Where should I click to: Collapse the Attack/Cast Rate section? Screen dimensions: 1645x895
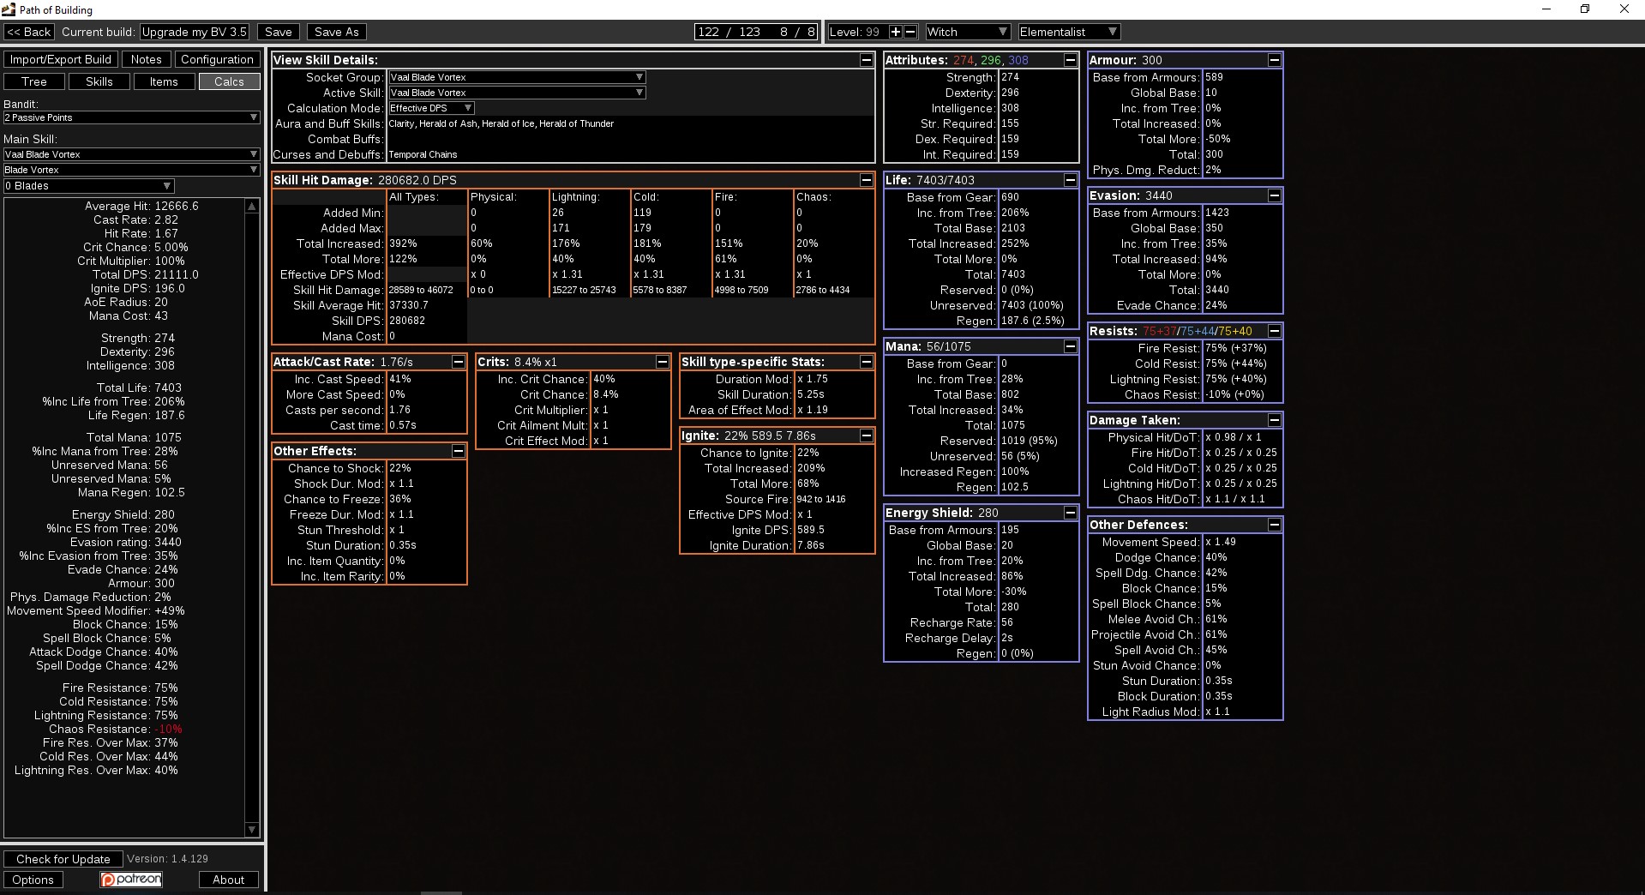tap(459, 362)
